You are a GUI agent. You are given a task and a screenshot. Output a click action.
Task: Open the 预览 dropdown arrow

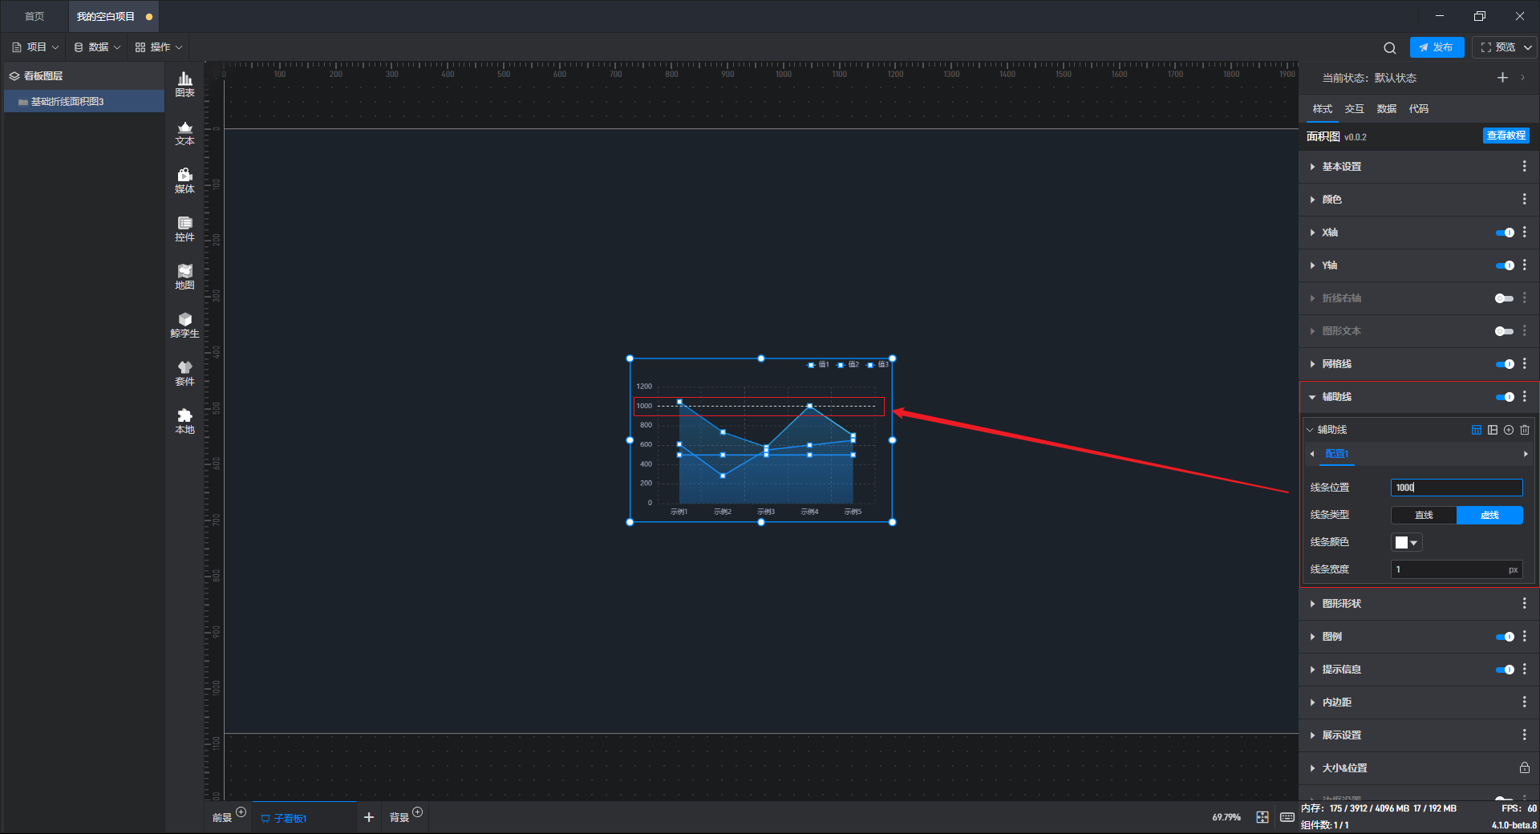[x=1528, y=47]
